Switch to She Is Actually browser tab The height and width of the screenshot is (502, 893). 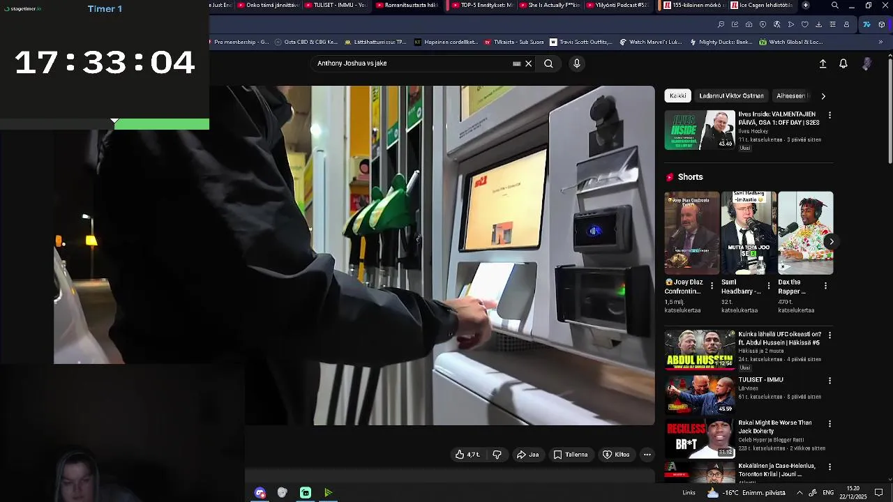tap(549, 6)
